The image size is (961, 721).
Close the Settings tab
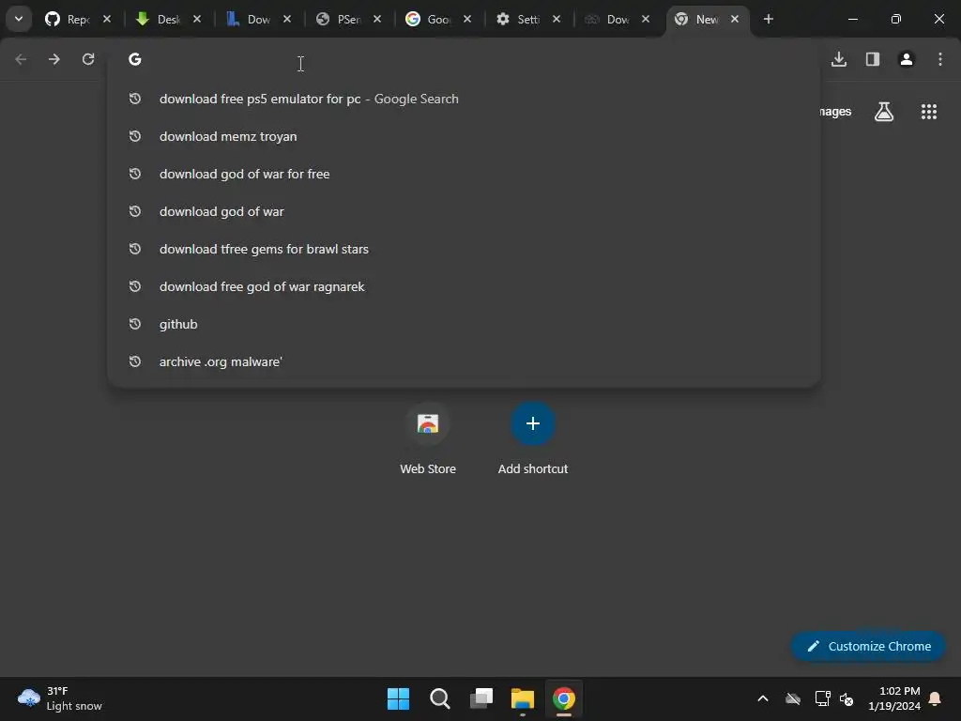pyautogui.click(x=556, y=19)
